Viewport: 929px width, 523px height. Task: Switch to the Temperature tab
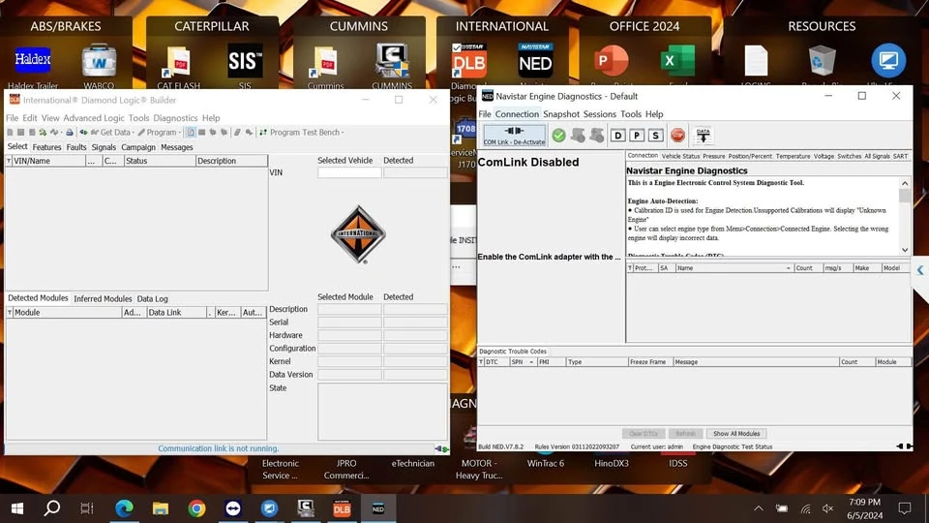click(x=793, y=156)
